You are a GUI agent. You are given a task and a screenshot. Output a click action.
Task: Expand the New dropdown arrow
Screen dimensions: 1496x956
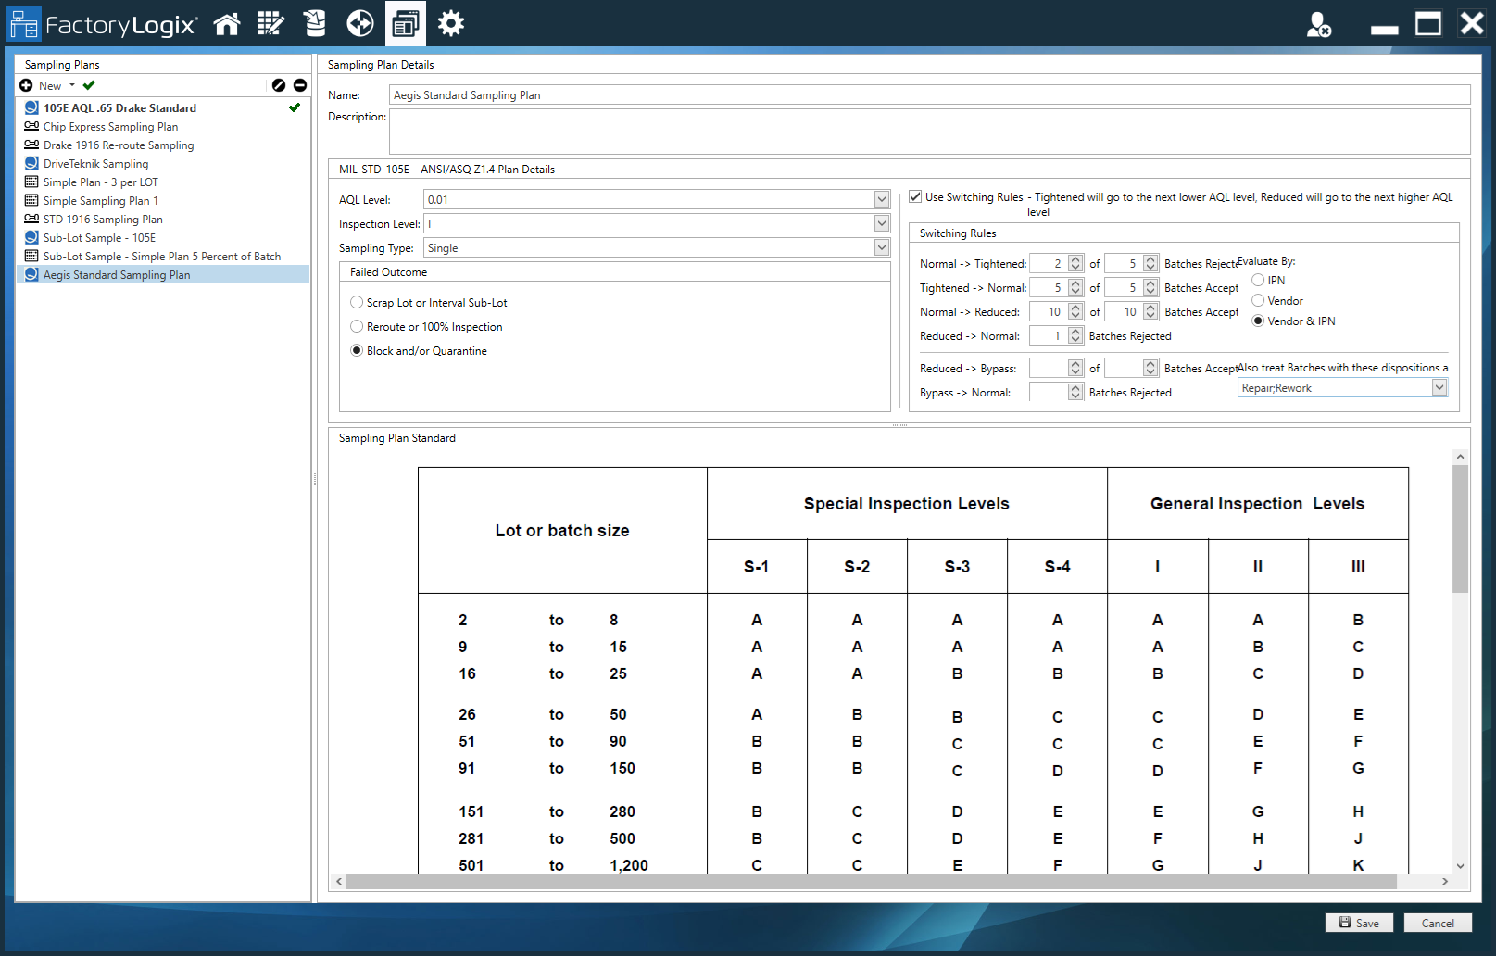[72, 85]
